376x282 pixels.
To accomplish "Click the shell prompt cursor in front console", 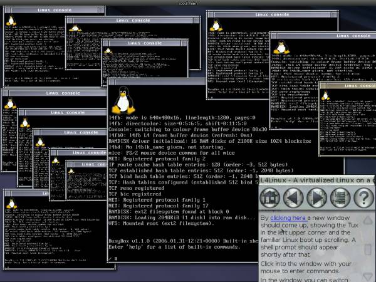I will [115, 258].
